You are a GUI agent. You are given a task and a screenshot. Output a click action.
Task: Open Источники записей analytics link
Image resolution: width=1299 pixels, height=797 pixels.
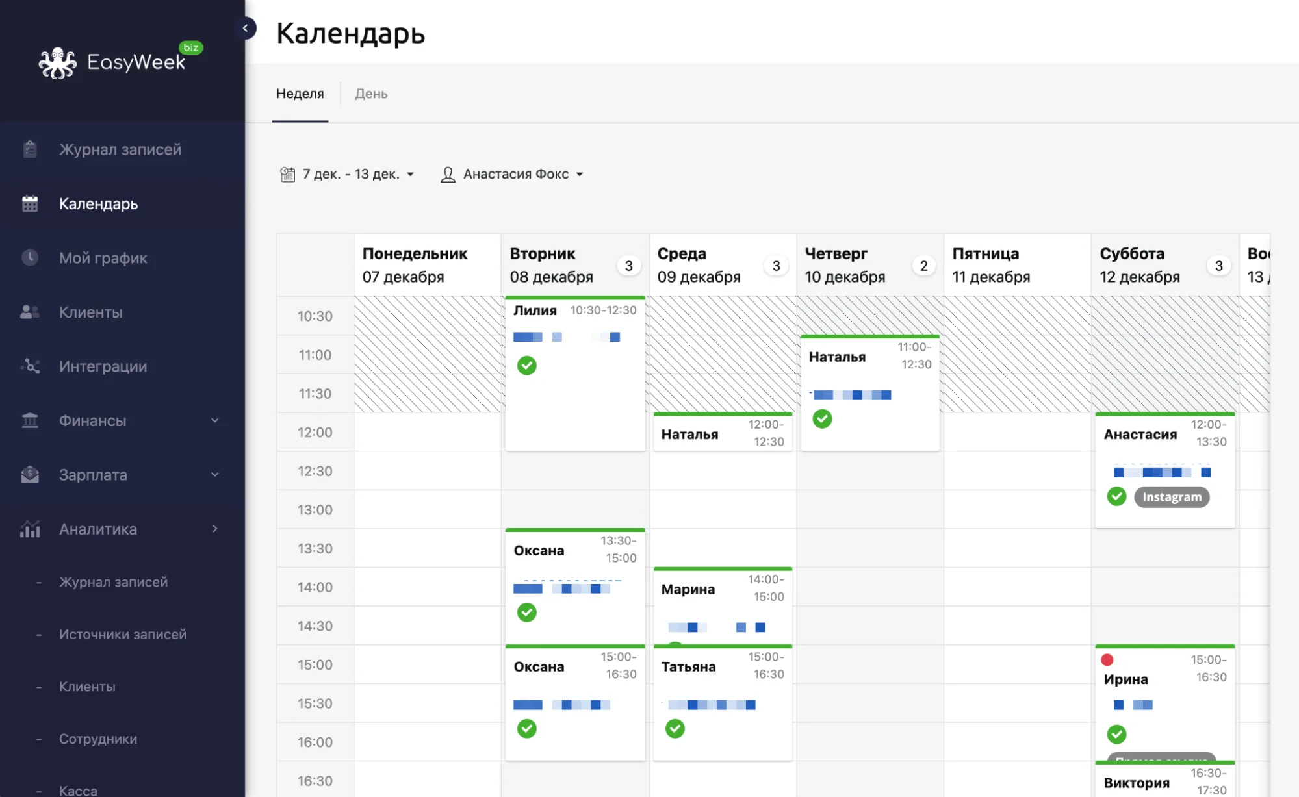click(123, 634)
